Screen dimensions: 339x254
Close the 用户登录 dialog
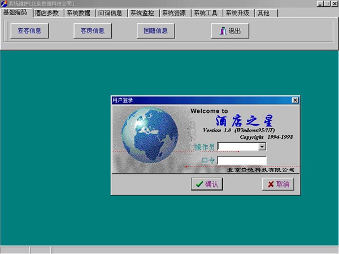pos(295,100)
